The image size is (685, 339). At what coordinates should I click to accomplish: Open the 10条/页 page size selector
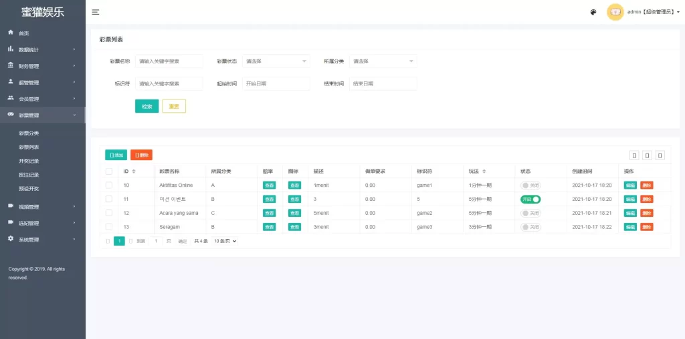click(x=225, y=241)
